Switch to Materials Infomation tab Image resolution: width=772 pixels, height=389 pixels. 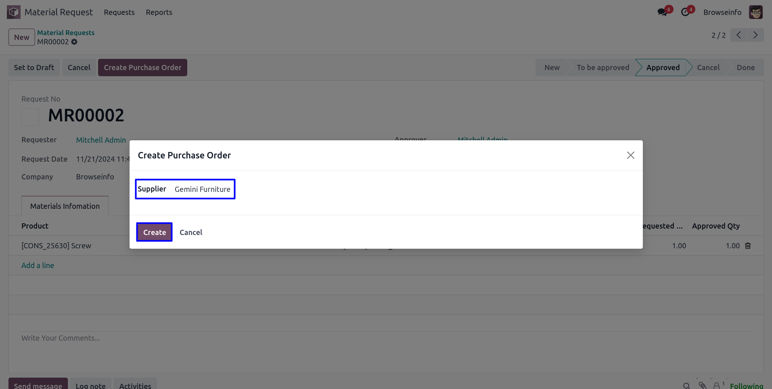pos(65,206)
